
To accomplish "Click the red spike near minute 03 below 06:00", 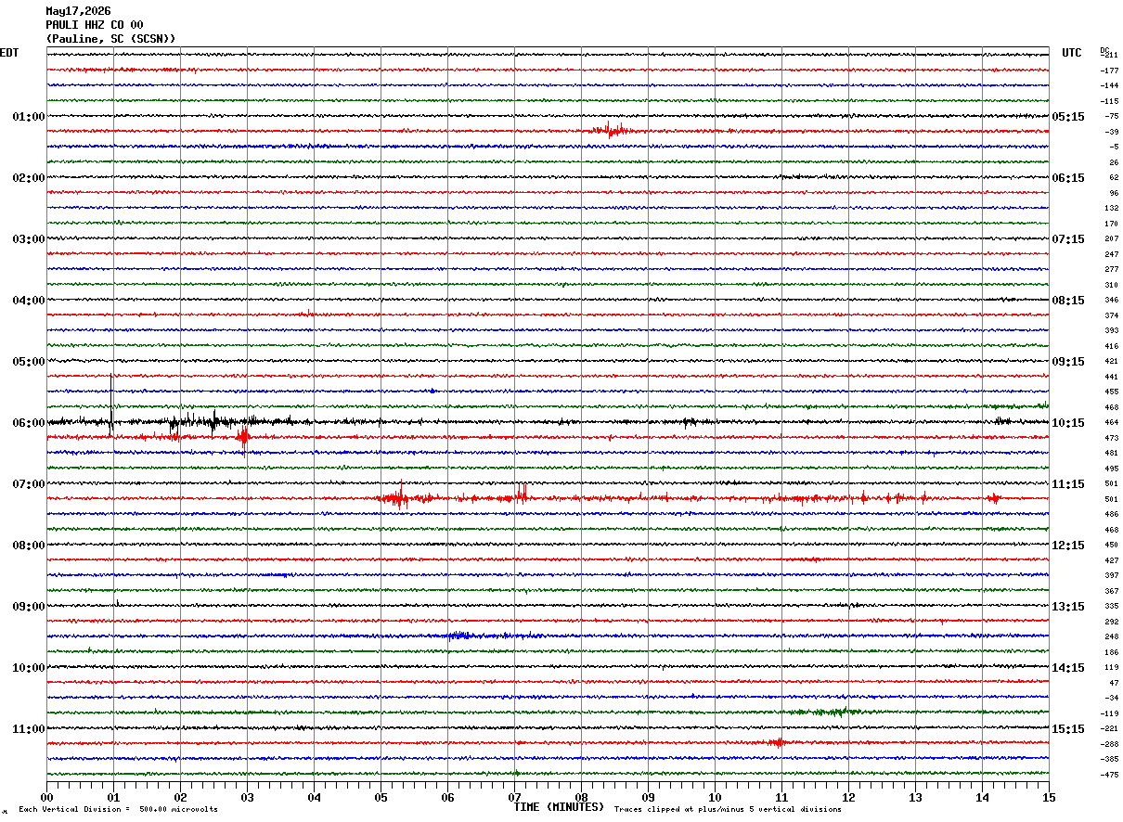I will point(243,436).
